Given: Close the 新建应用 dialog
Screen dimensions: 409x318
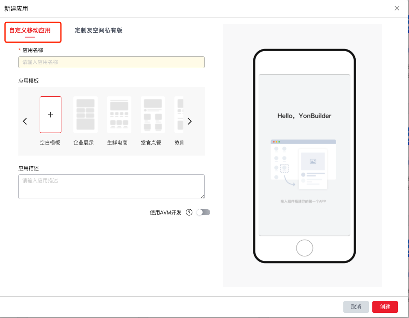Looking at the screenshot, I should pos(397,9).
